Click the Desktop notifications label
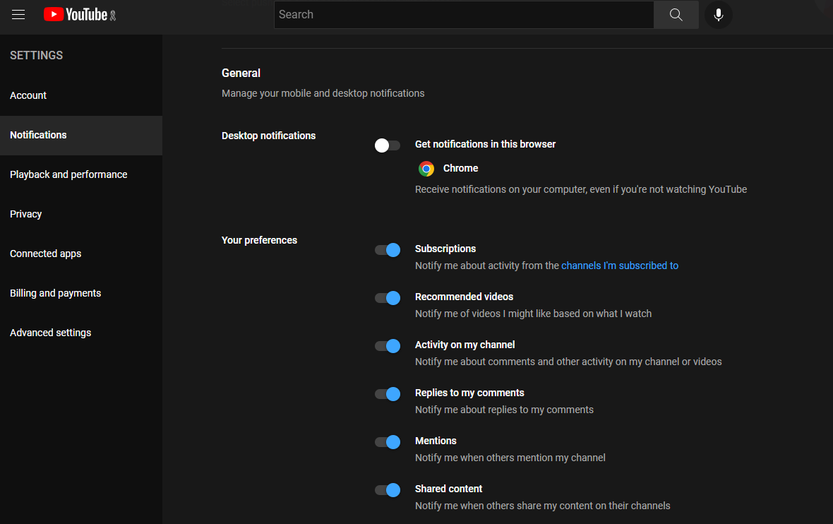Screen dimensions: 833x524 (268, 136)
